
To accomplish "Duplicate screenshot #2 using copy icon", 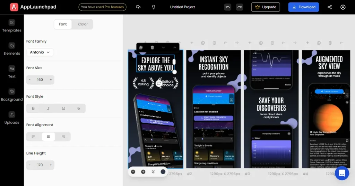I will [203, 43].
